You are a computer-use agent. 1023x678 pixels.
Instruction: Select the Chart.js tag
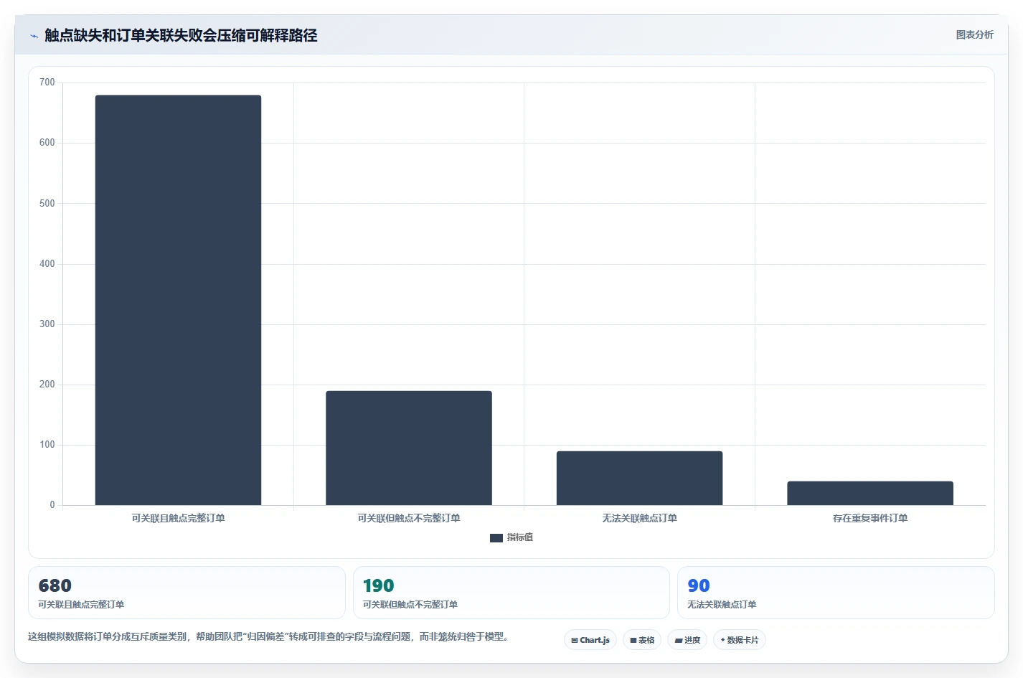pos(590,640)
